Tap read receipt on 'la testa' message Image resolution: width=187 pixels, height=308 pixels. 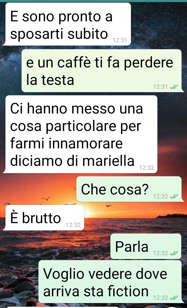(x=174, y=87)
